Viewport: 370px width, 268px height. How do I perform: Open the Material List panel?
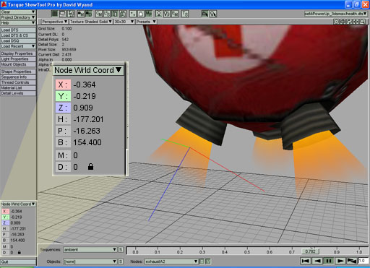18,88
